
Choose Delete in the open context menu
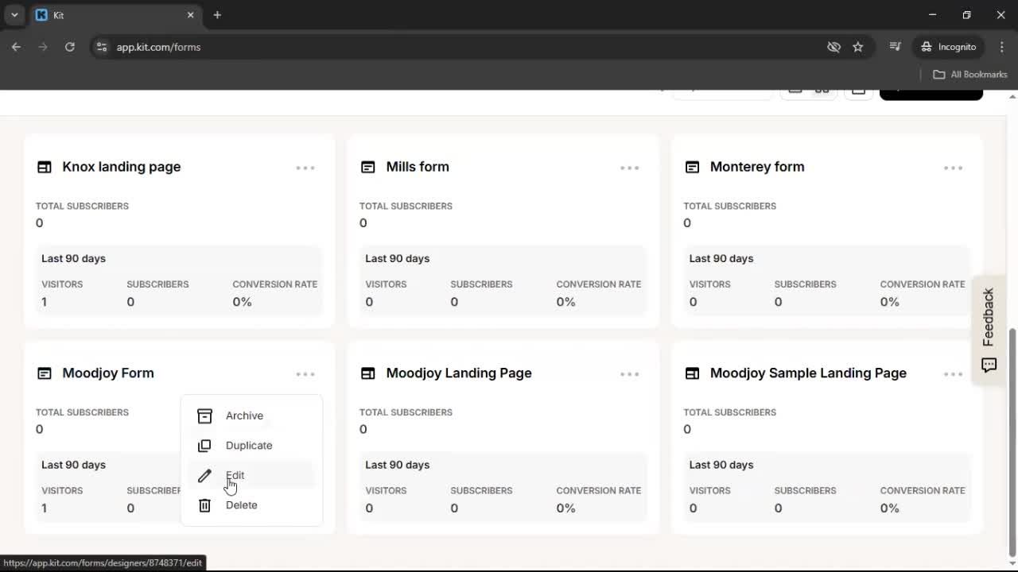coord(241,505)
